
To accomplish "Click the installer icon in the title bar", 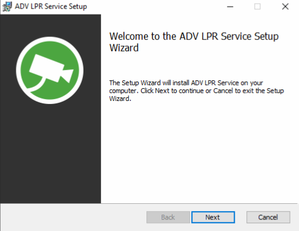I will (7, 7).
